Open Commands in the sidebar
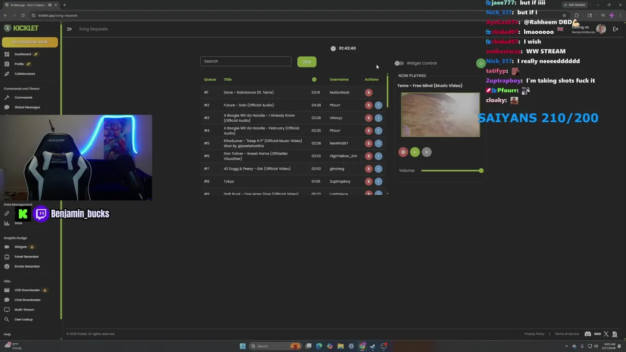 tap(23, 97)
